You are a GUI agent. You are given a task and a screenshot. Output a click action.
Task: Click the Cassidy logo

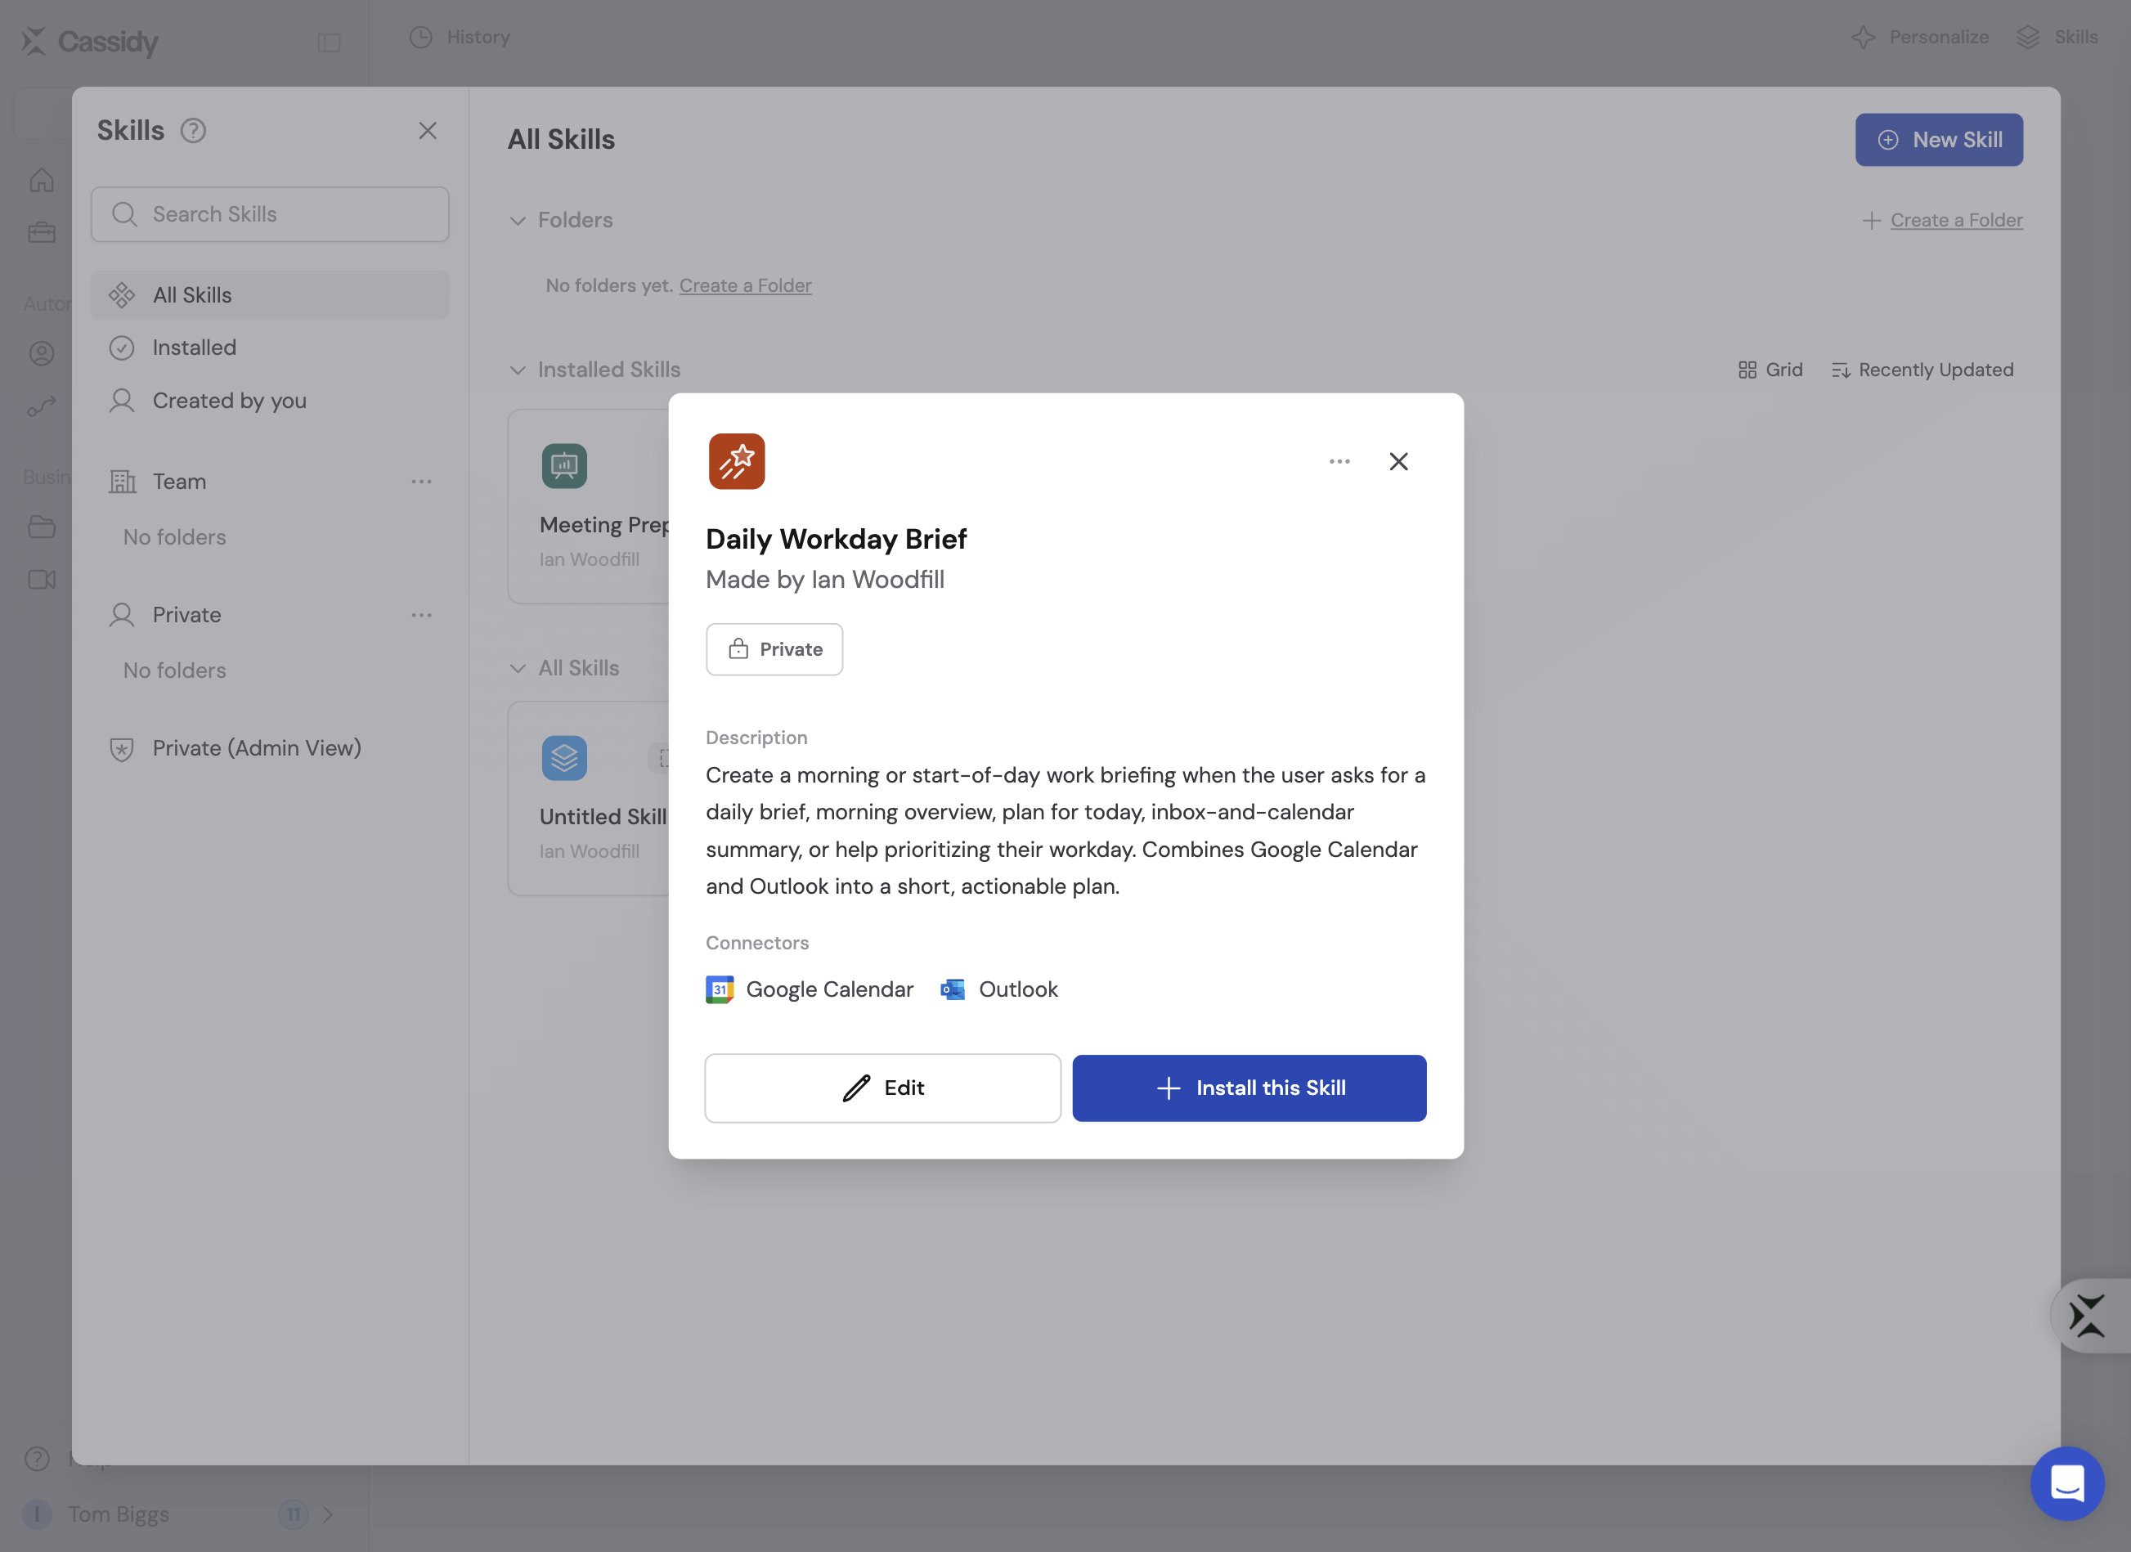pos(90,42)
